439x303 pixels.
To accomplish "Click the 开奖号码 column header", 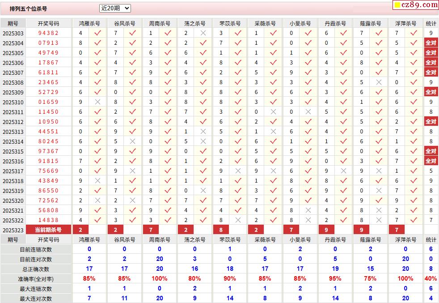I will (48, 23).
